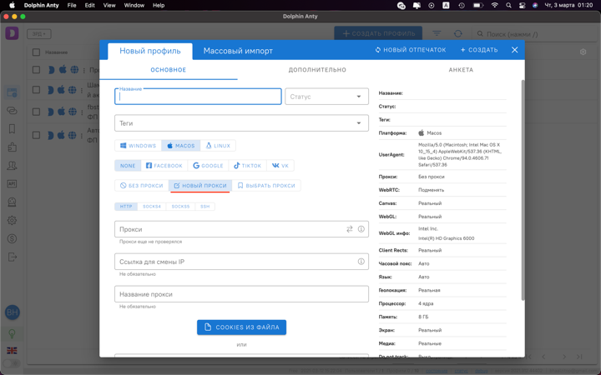601x375 pixels.
Task: Check the checkbox for the fbst profile row
Action: 36,112
